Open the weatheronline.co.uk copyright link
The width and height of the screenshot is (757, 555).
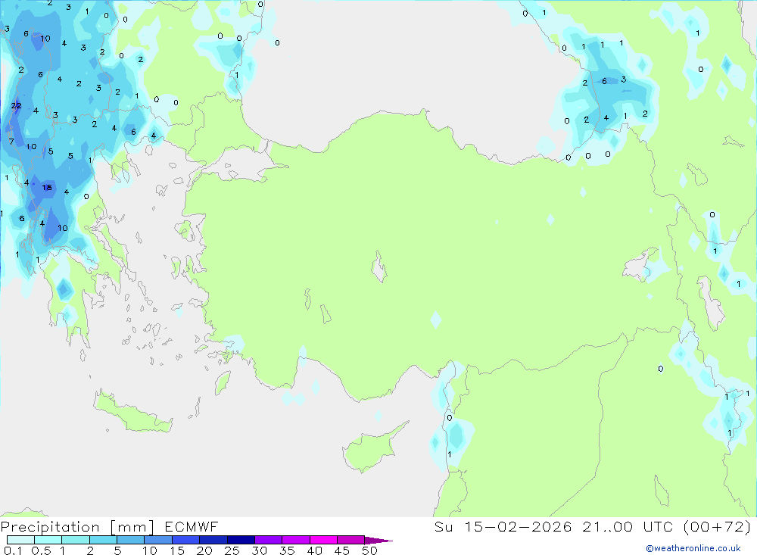pos(693,548)
